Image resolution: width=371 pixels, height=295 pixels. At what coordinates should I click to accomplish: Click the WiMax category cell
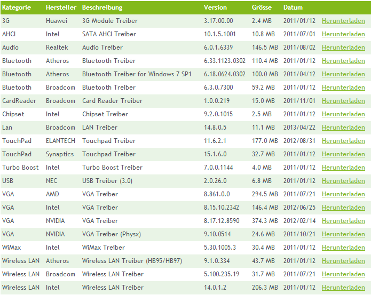pos(12,248)
